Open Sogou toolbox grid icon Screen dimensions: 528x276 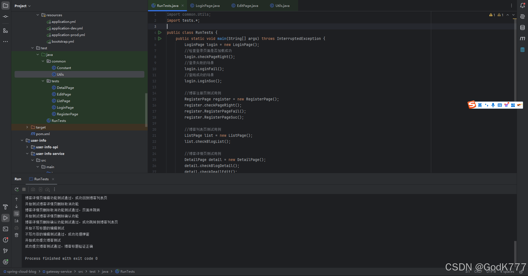tap(513, 105)
